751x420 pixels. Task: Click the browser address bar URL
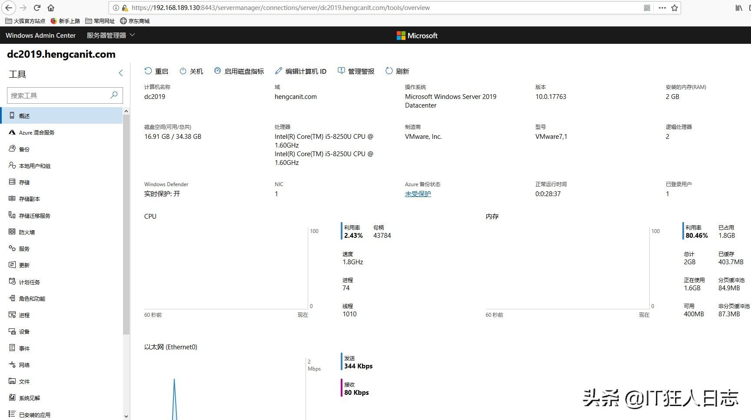pos(281,8)
